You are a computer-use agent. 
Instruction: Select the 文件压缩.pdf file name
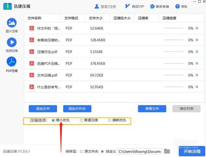tap(47, 75)
